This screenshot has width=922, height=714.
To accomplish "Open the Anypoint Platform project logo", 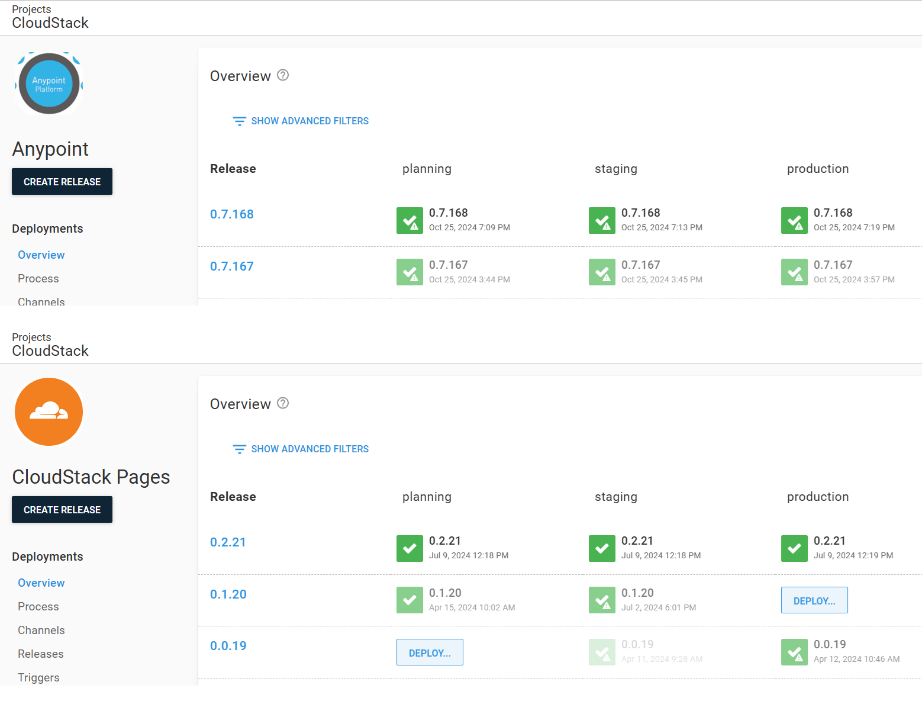I will click(x=49, y=83).
